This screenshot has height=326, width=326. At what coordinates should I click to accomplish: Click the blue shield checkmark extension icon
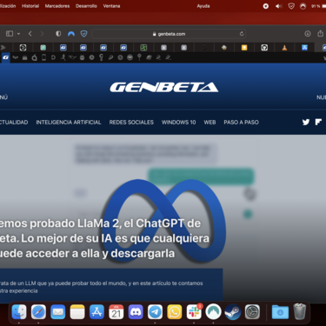[84, 34]
